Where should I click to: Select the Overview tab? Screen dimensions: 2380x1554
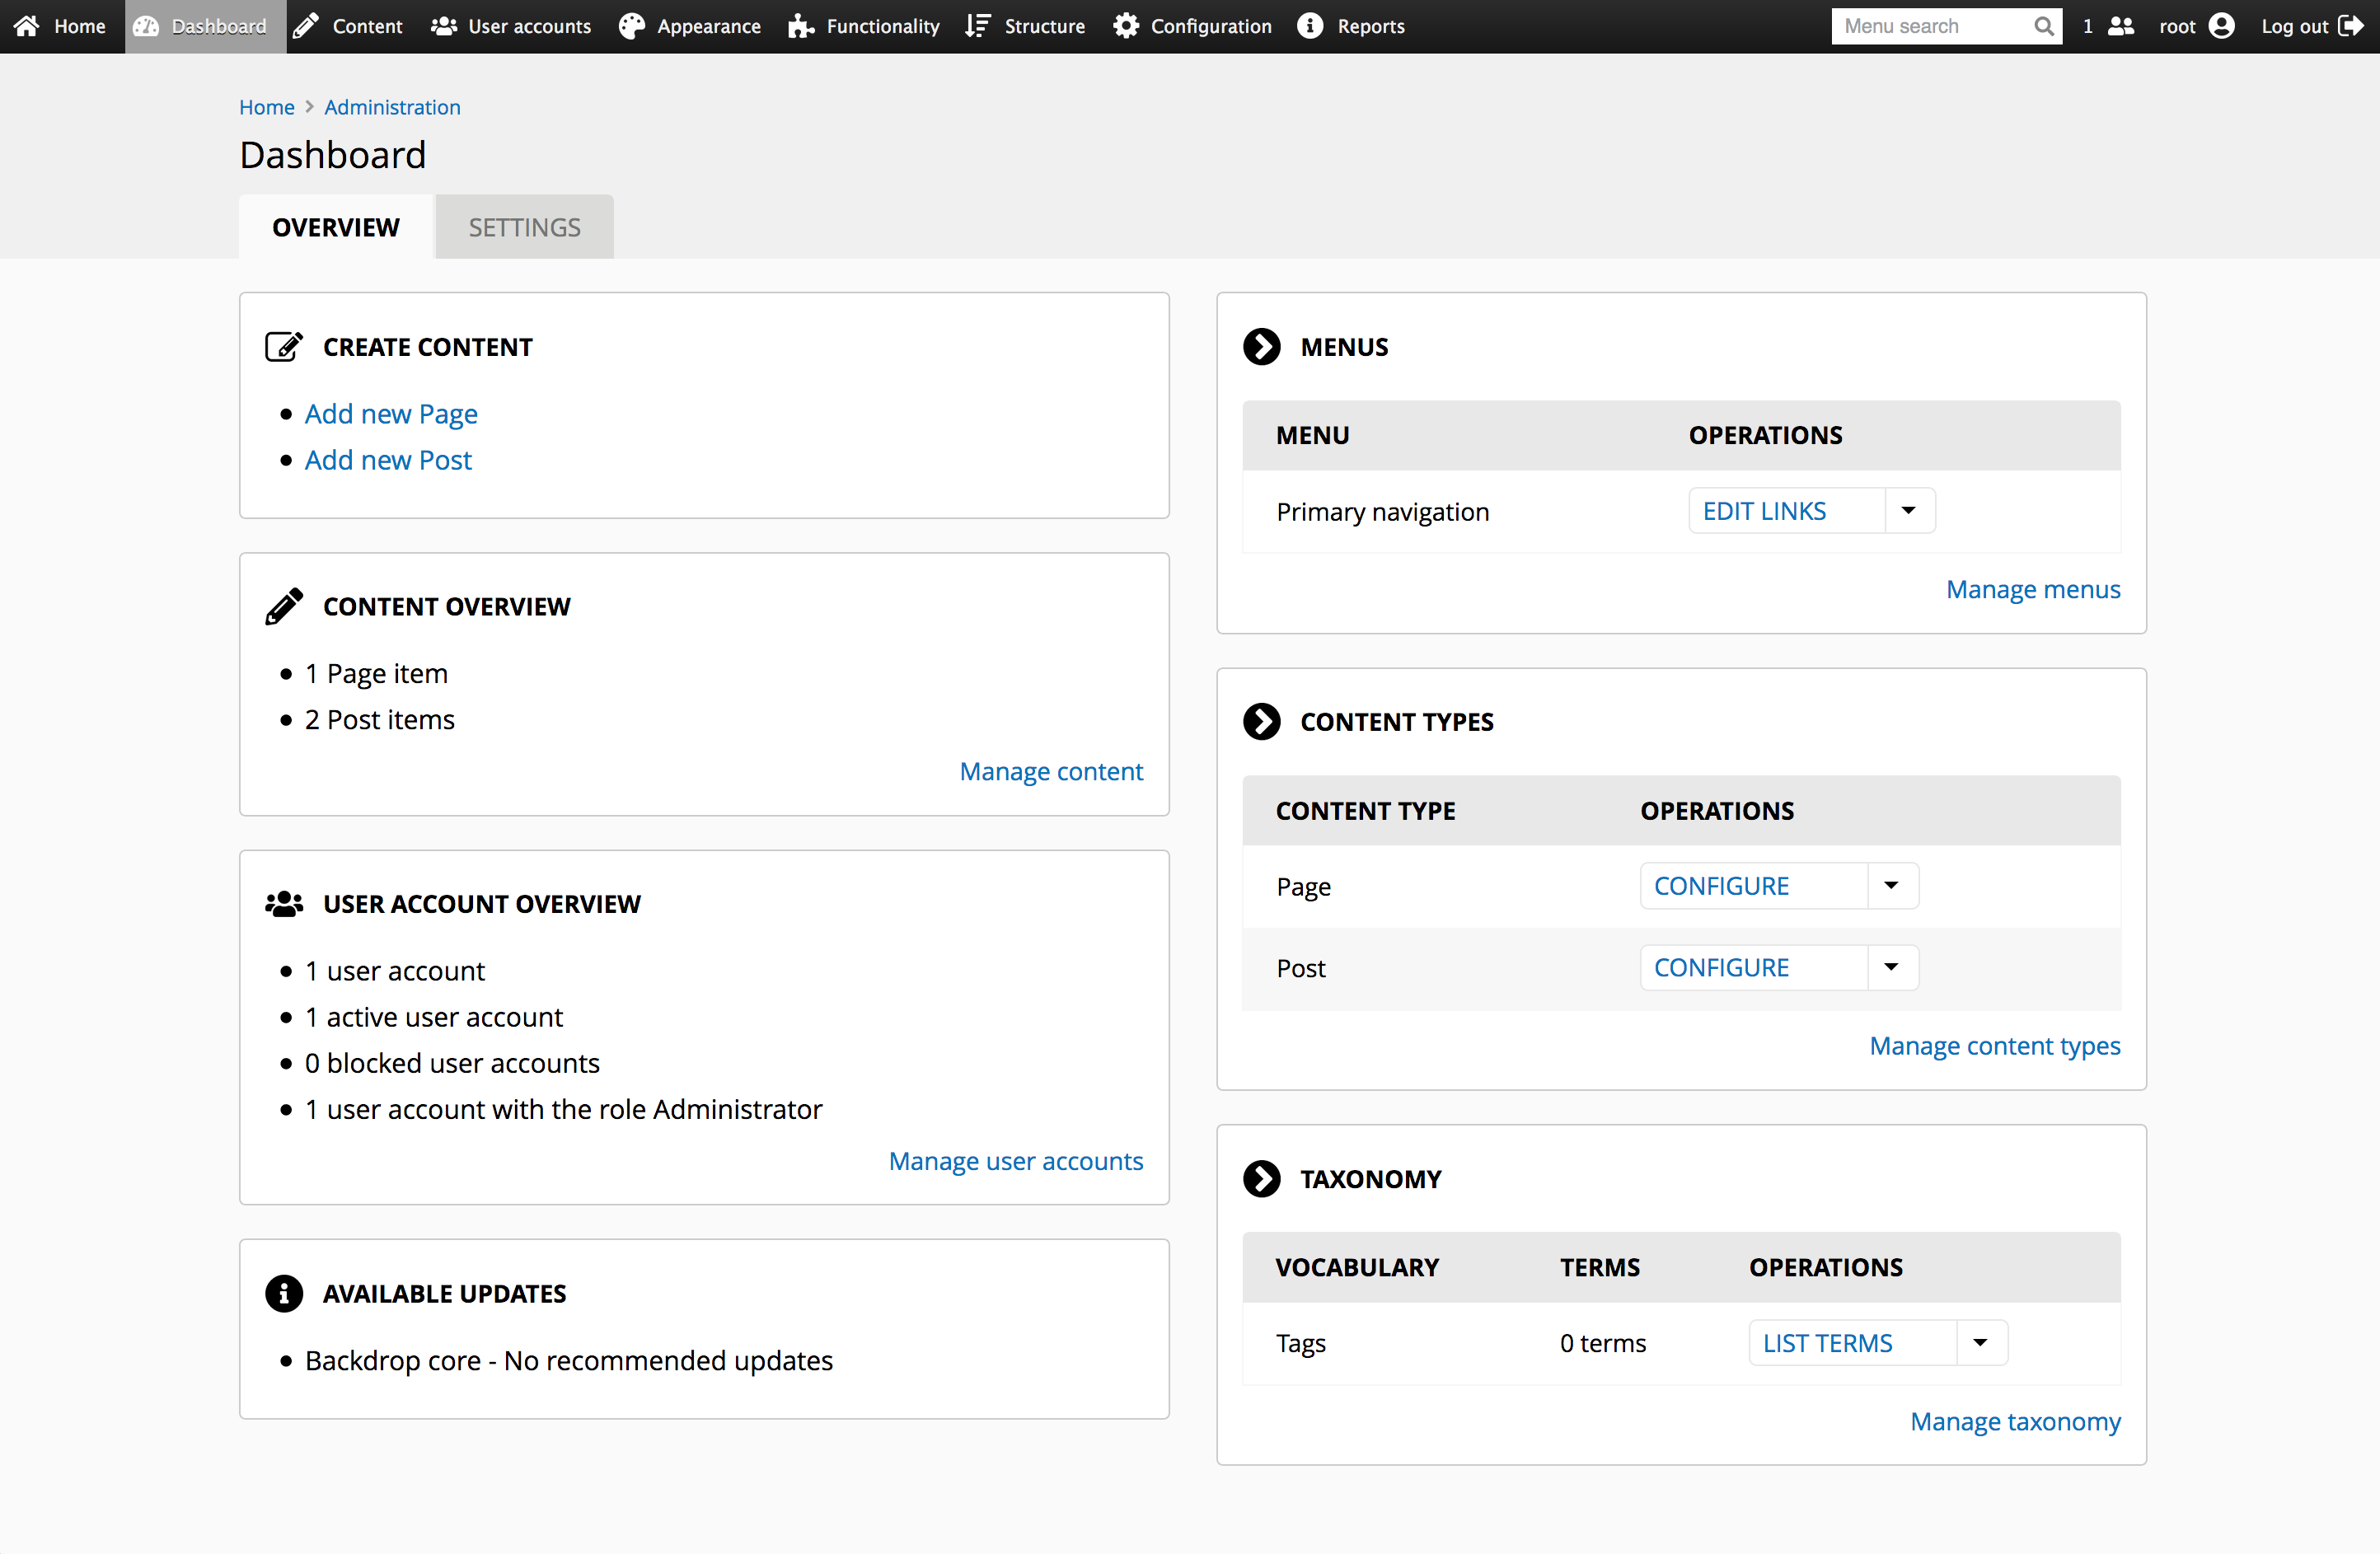(x=335, y=227)
